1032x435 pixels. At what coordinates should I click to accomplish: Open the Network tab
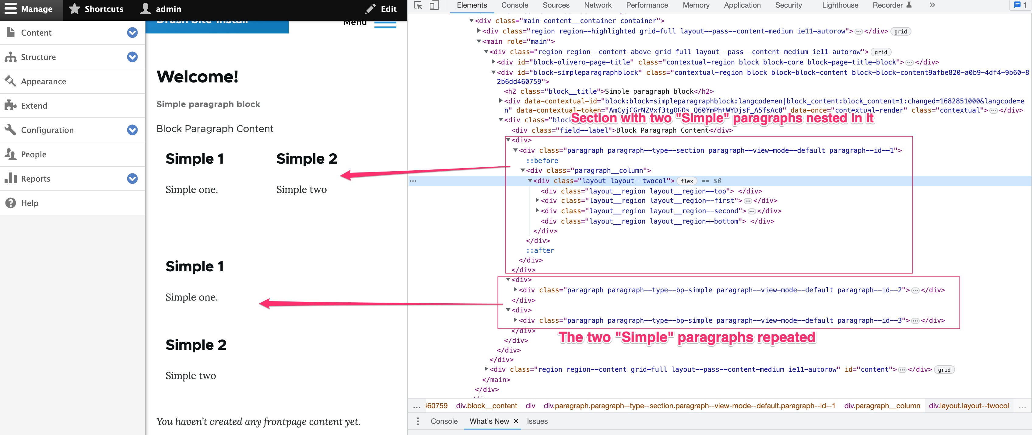click(x=597, y=5)
